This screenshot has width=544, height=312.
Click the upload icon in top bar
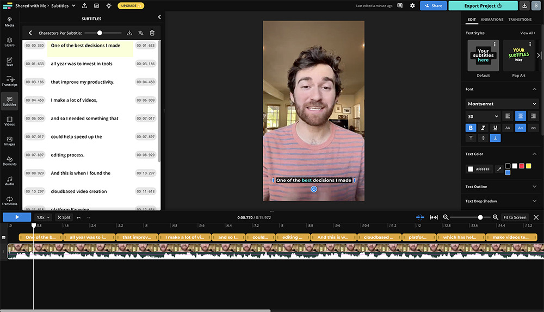click(x=84, y=5)
